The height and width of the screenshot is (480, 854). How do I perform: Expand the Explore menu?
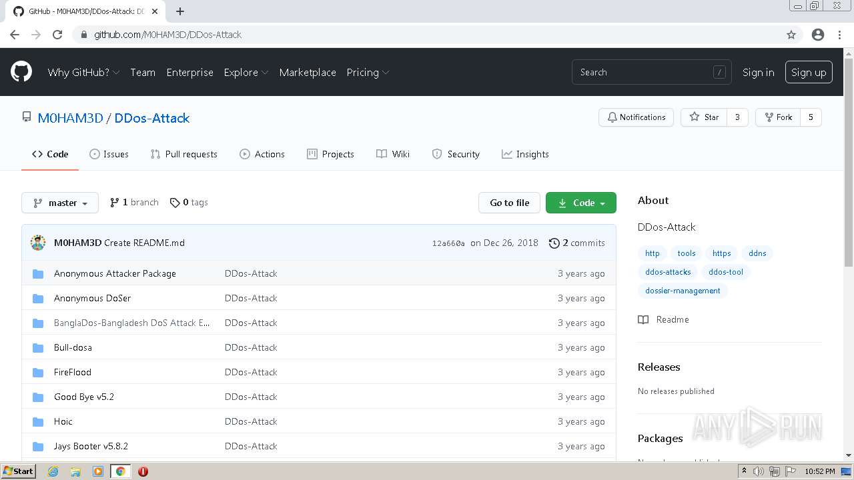pos(246,72)
